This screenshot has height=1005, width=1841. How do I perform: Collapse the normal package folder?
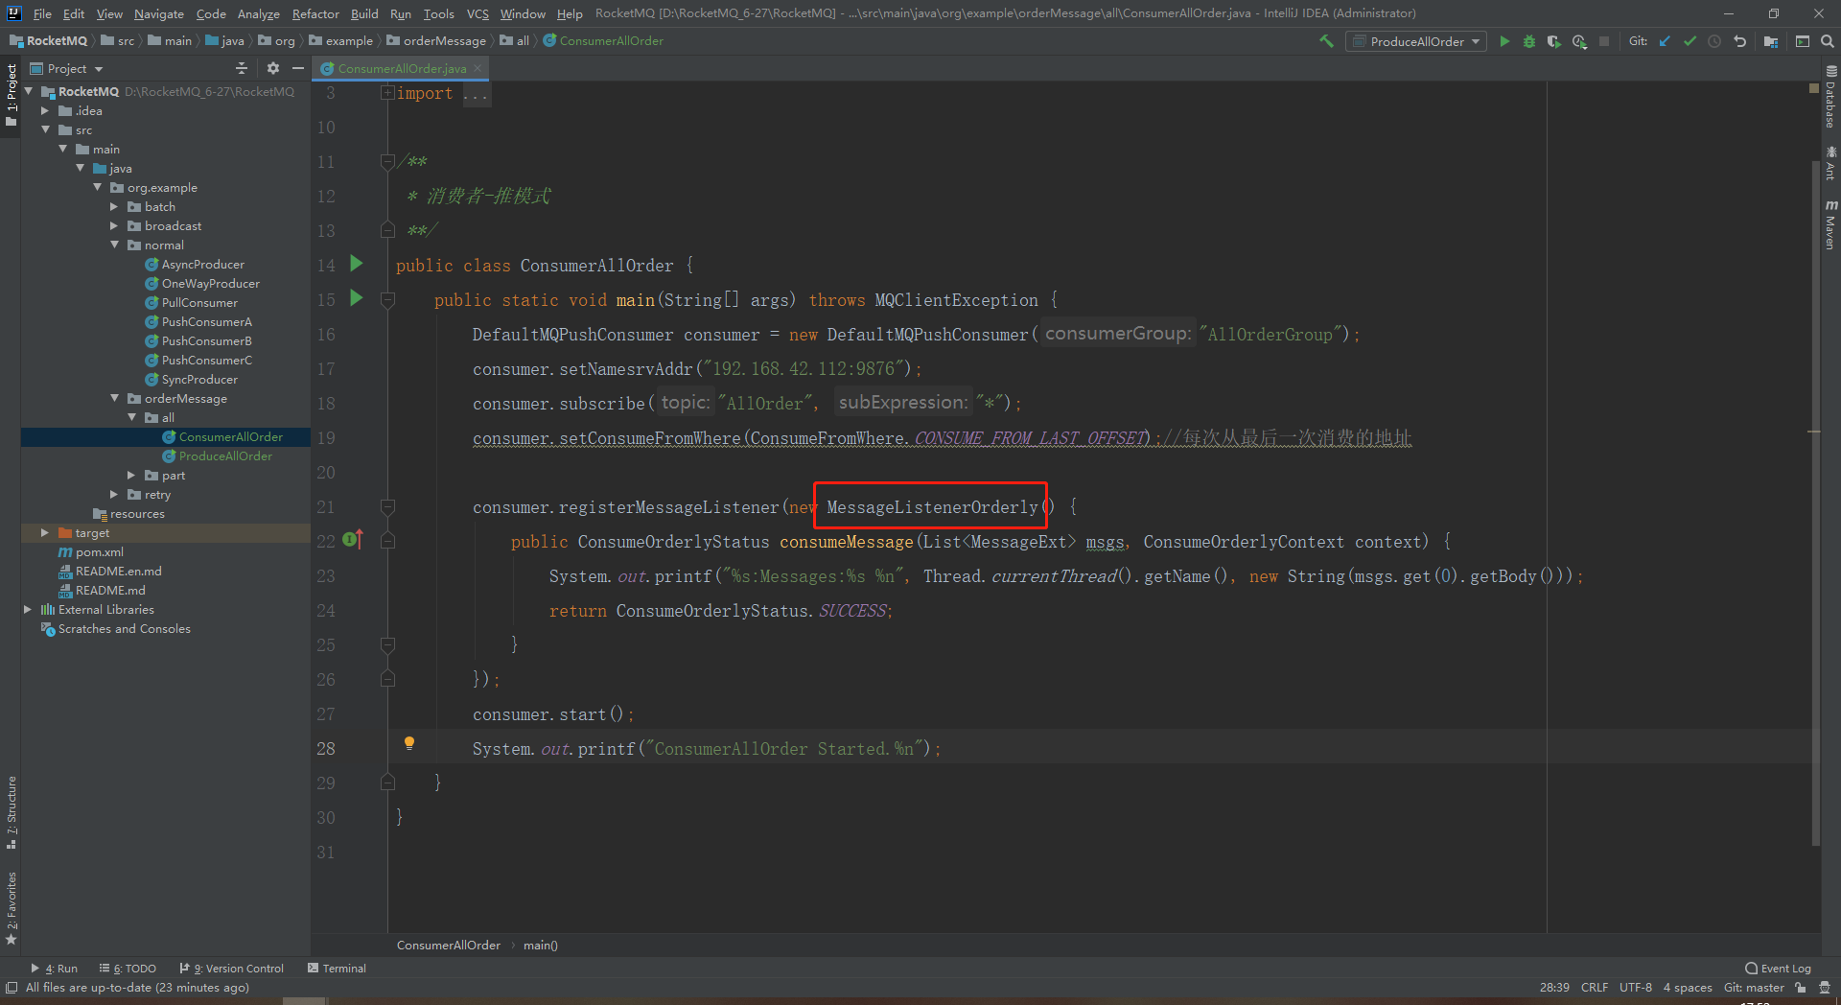tap(115, 245)
